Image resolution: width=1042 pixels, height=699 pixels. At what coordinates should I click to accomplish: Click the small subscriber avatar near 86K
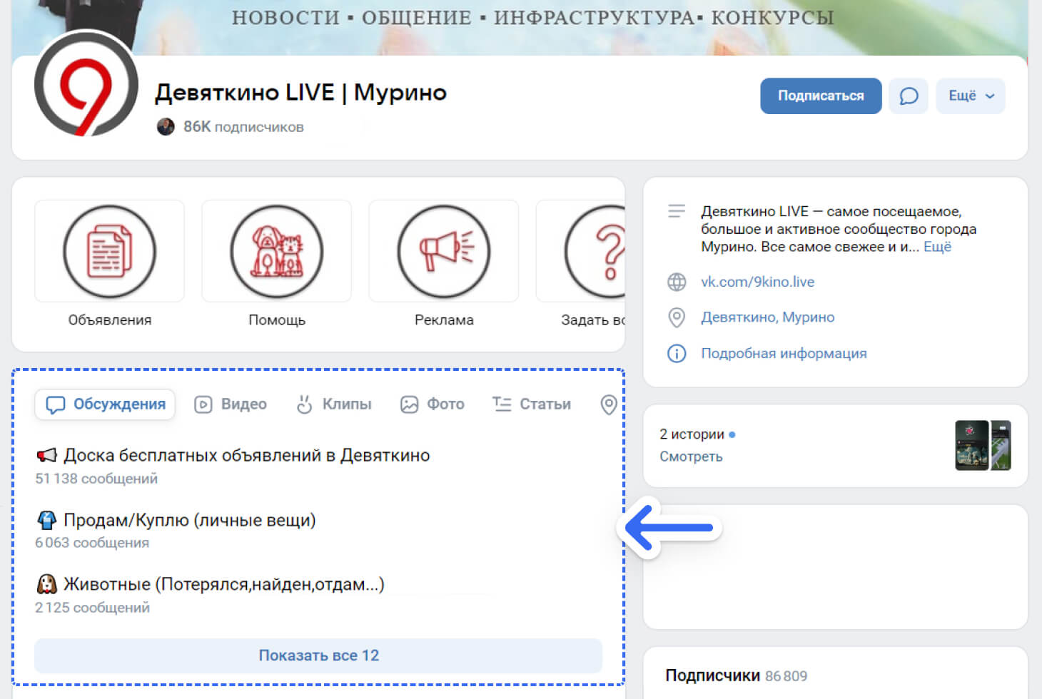[x=166, y=127]
